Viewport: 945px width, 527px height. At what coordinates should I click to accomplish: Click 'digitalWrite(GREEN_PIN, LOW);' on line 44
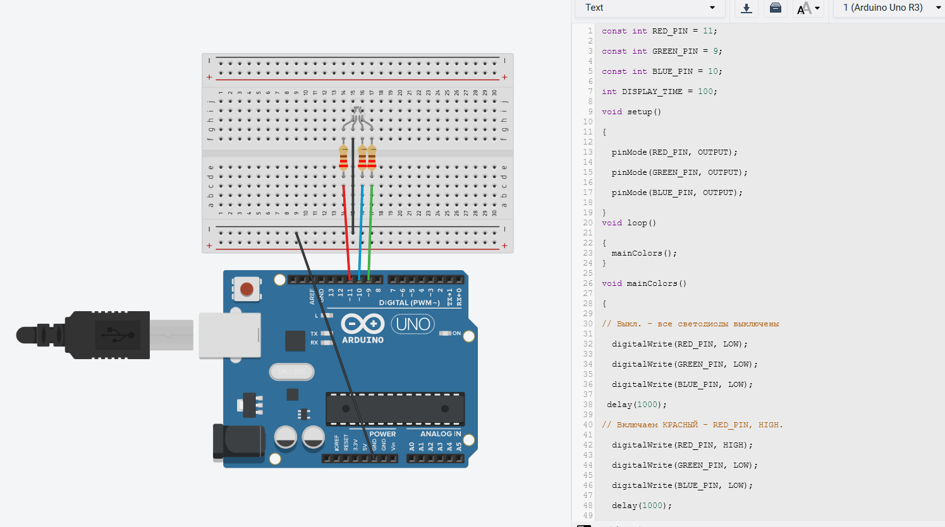tap(685, 465)
